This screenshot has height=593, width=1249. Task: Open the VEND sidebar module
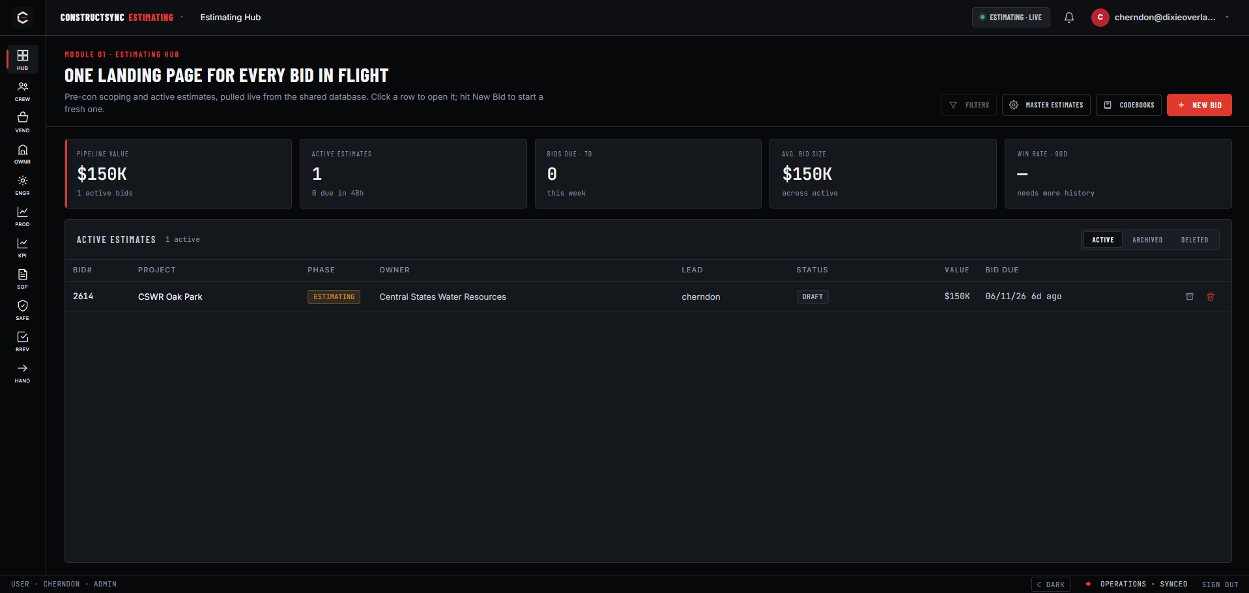point(22,123)
